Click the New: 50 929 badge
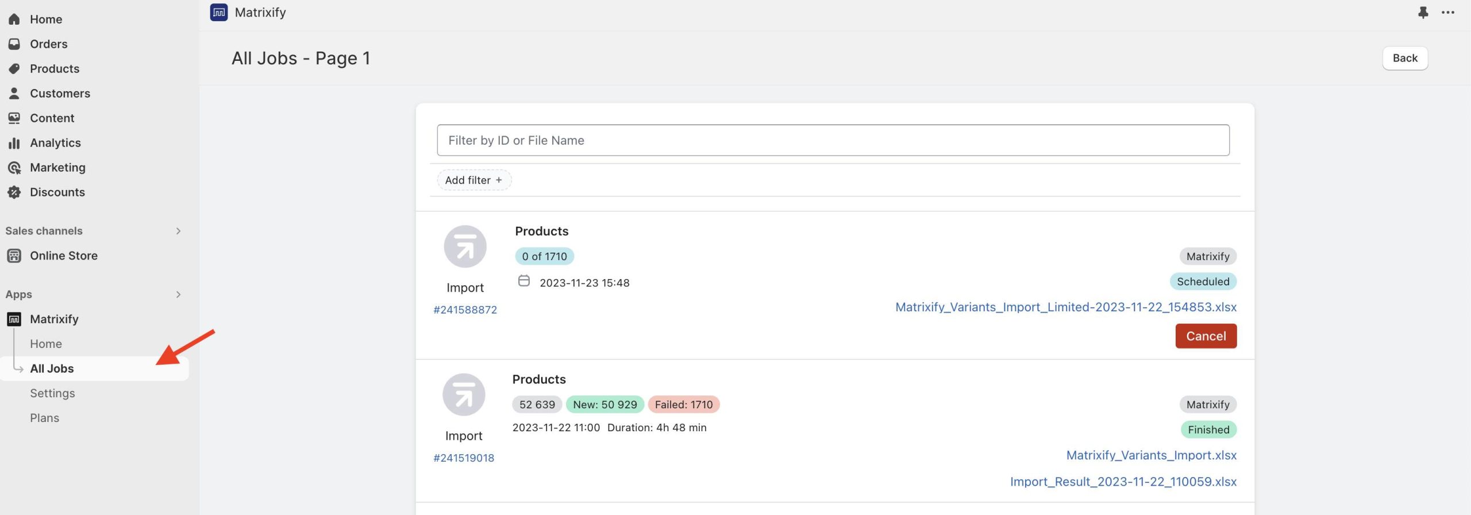 [x=605, y=404]
